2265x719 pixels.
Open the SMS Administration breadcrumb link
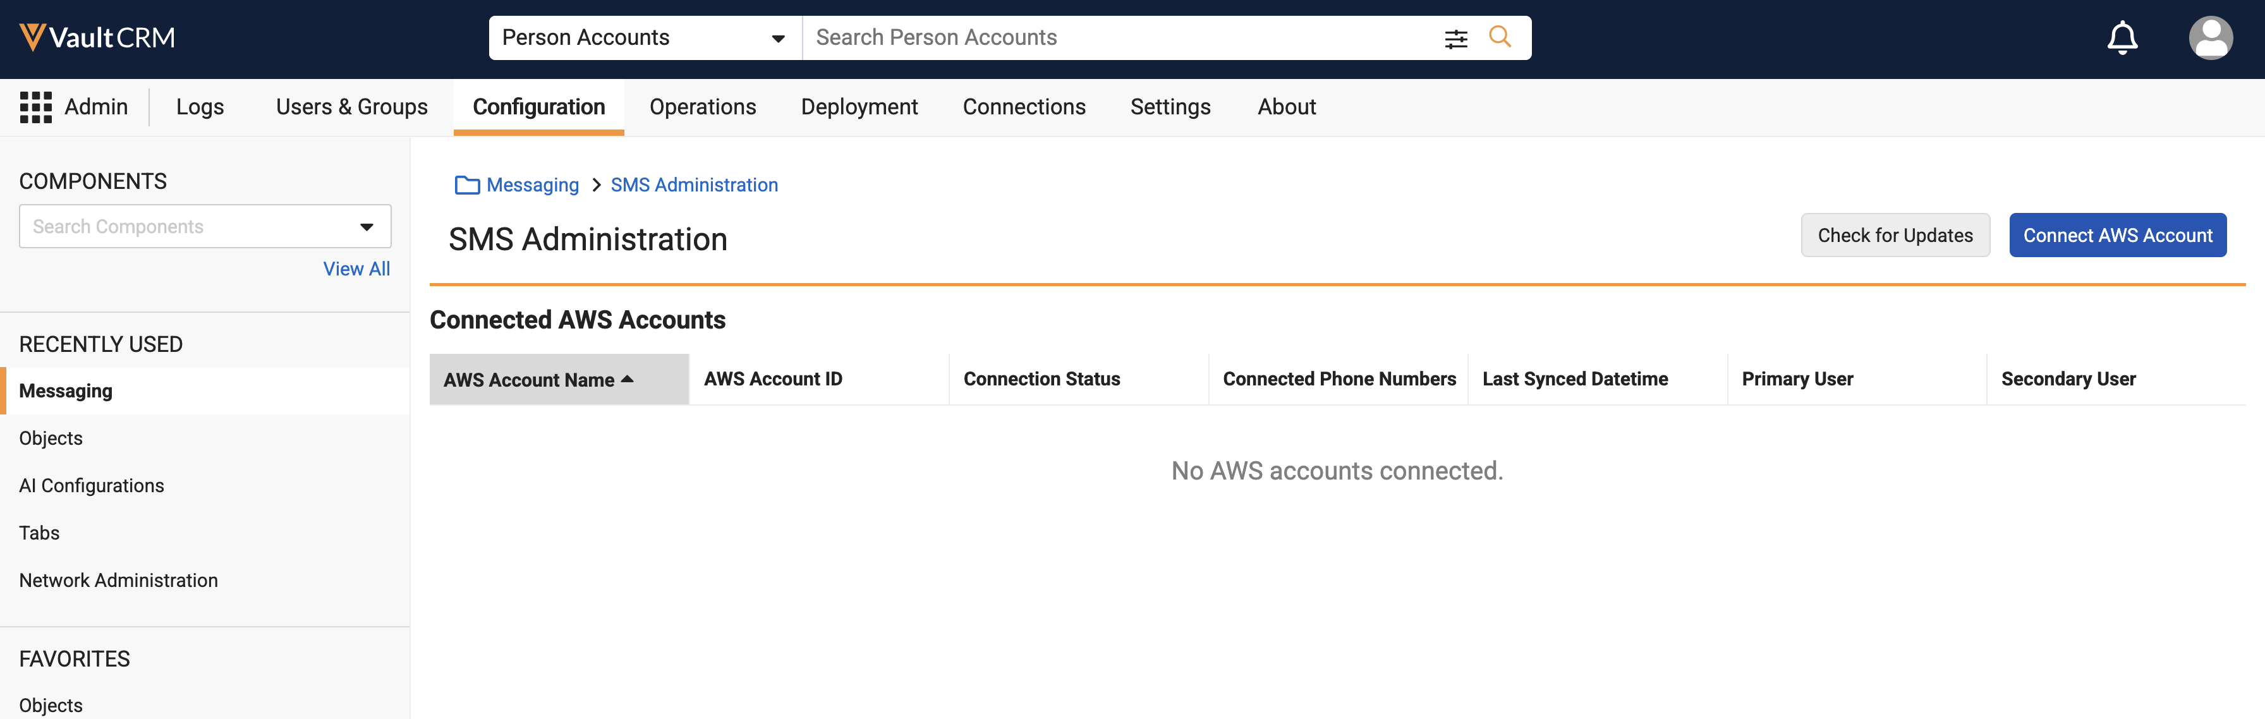[x=694, y=184]
